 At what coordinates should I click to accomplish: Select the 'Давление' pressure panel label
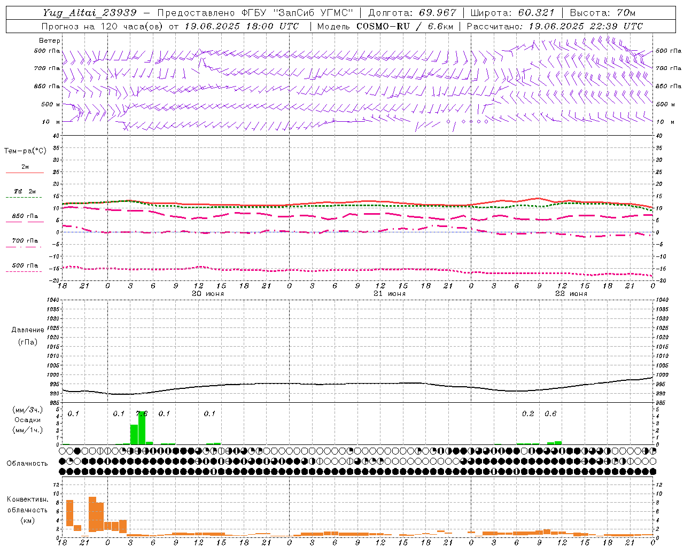[28, 330]
